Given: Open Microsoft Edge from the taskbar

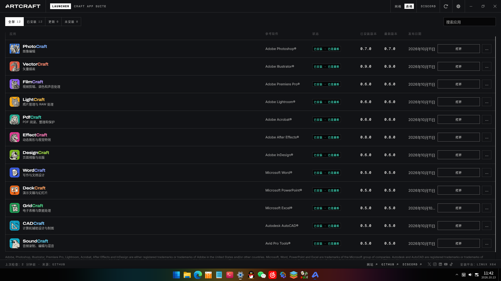Looking at the screenshot, I should point(198,275).
